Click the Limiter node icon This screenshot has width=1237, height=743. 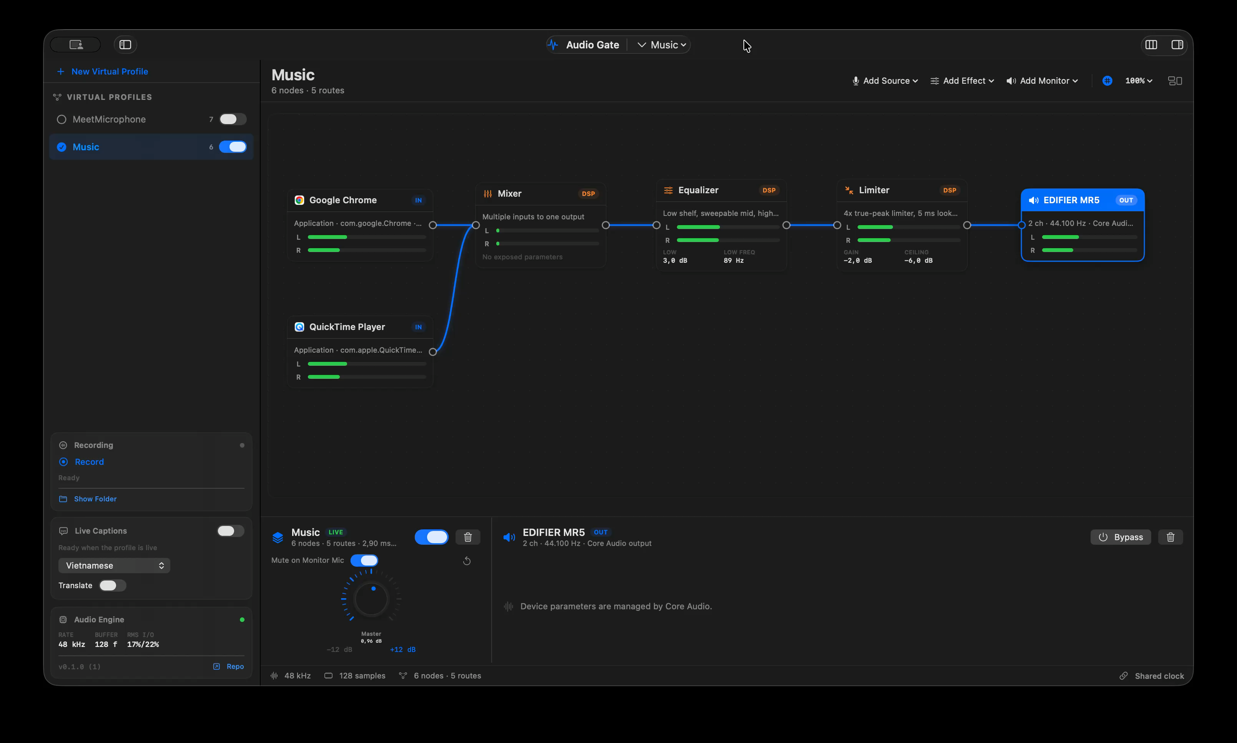click(849, 190)
